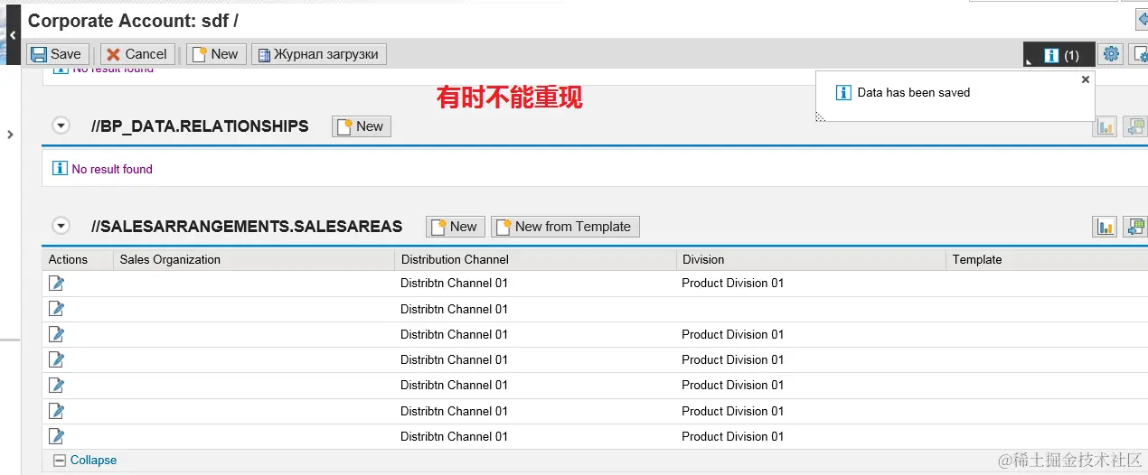This screenshot has width=1148, height=475.
Task: Click New in the SALESAREAS block
Action: [456, 227]
